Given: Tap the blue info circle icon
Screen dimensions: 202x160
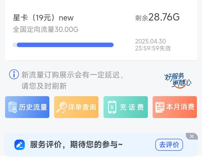Looking at the screenshot, I should [x=14, y=74].
